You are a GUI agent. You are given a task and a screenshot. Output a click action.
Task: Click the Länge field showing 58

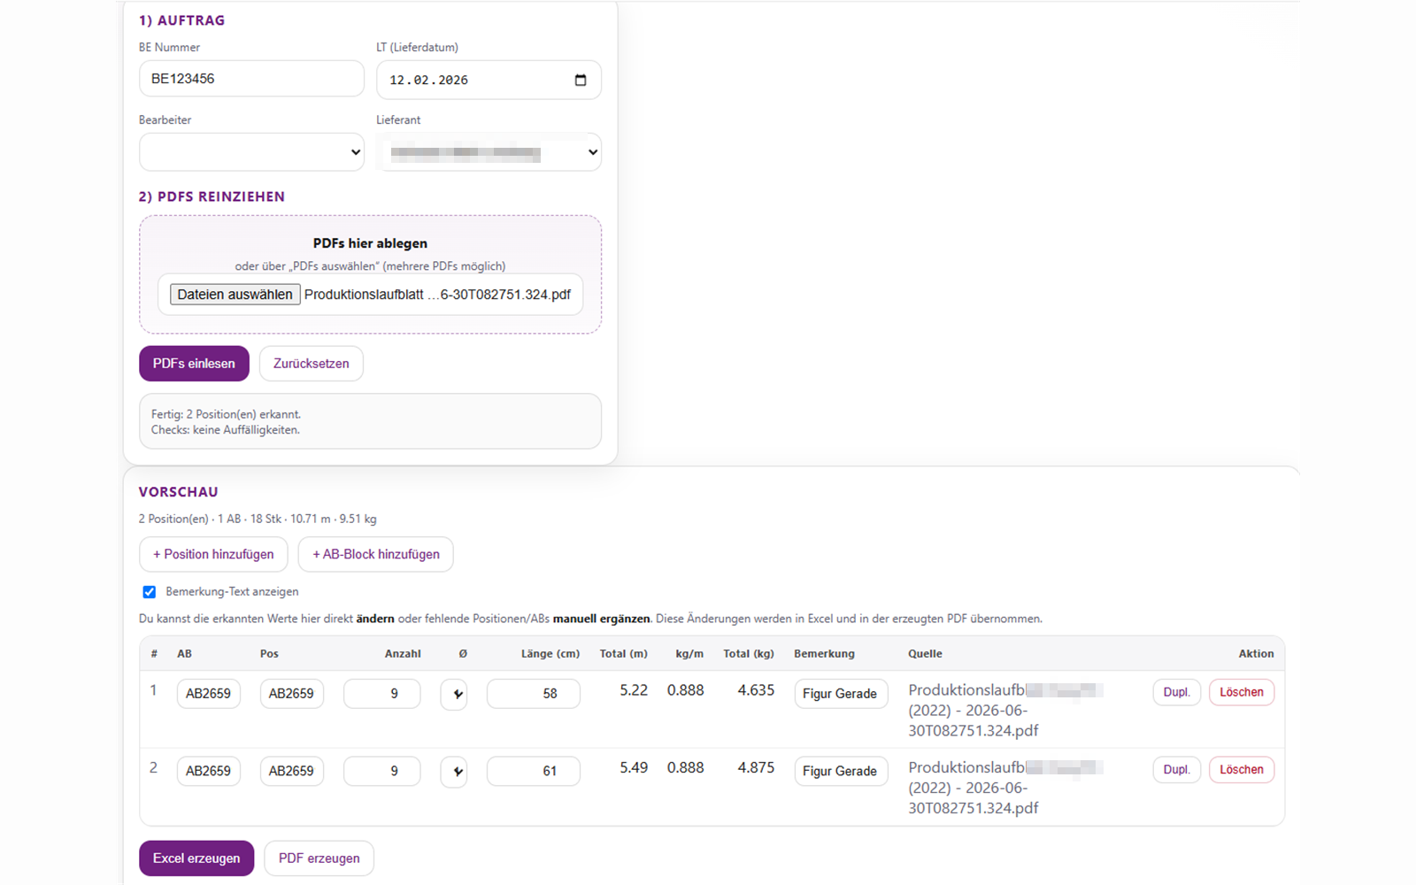pos(534,694)
